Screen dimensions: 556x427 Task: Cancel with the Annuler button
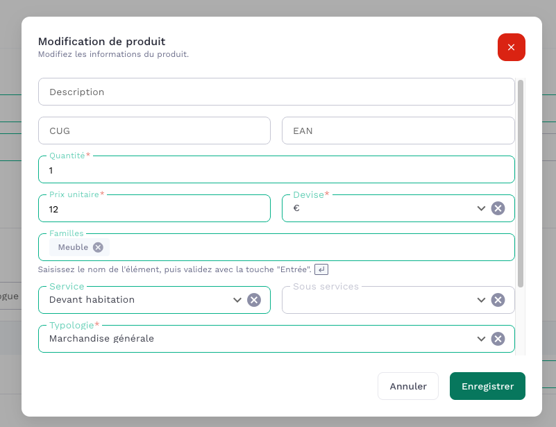click(407, 386)
